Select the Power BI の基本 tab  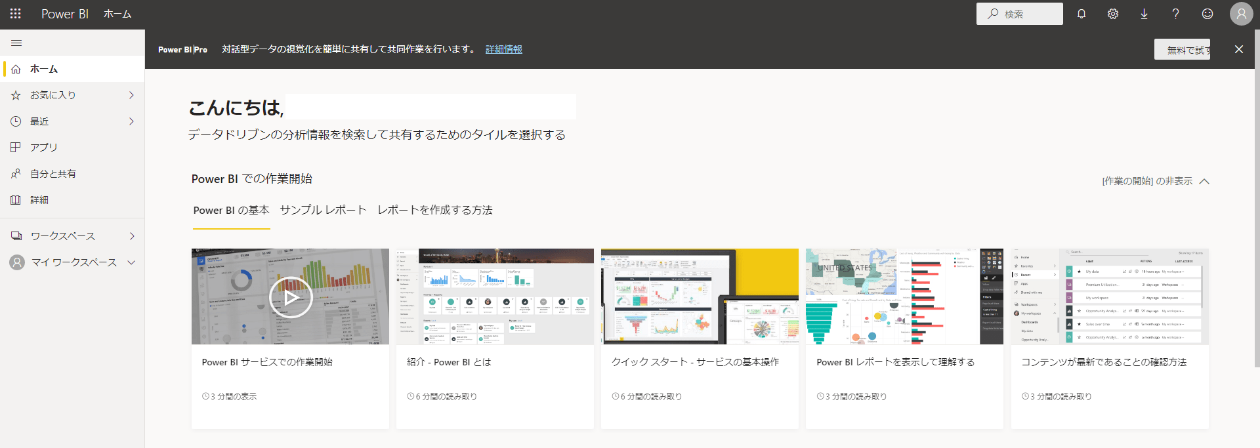coord(232,211)
